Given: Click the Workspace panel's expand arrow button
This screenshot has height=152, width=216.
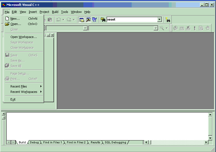Looking at the screenshot, I should pos(48,35).
